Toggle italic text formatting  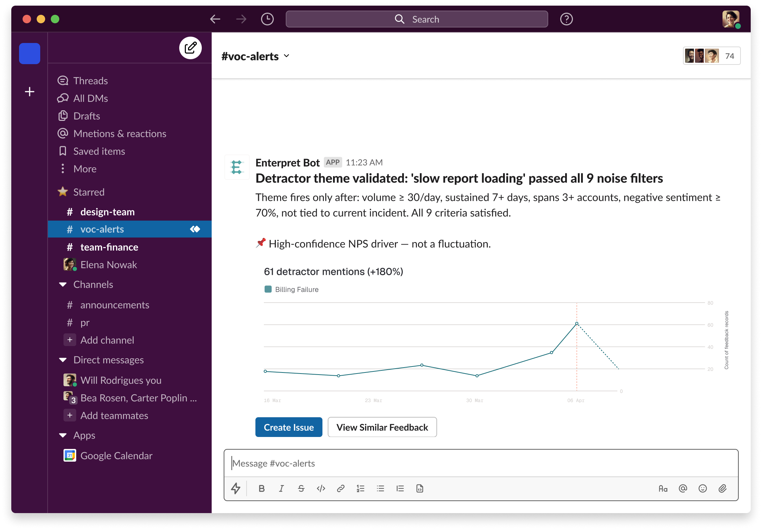pyautogui.click(x=281, y=488)
